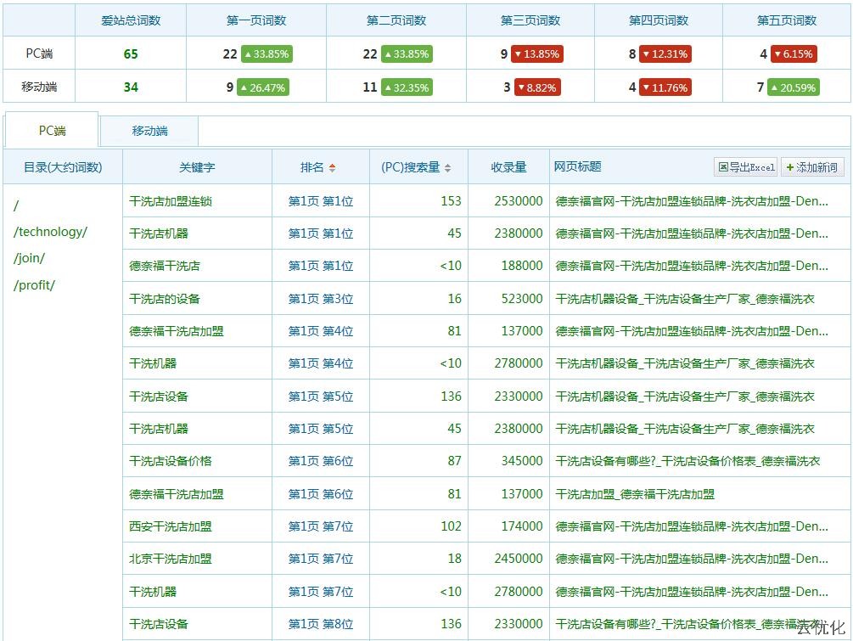Open page title in 干洗店设备价格 row
853x641 pixels.
(x=687, y=461)
